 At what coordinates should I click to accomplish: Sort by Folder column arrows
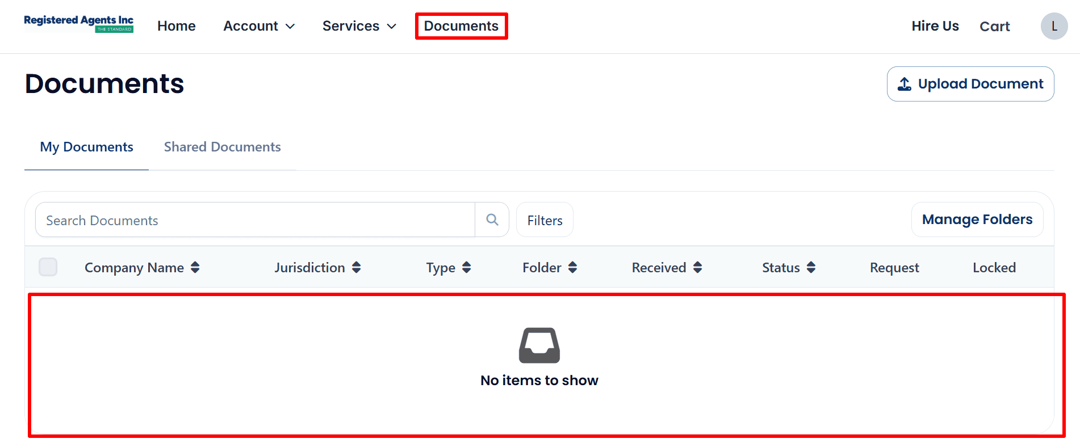click(573, 268)
